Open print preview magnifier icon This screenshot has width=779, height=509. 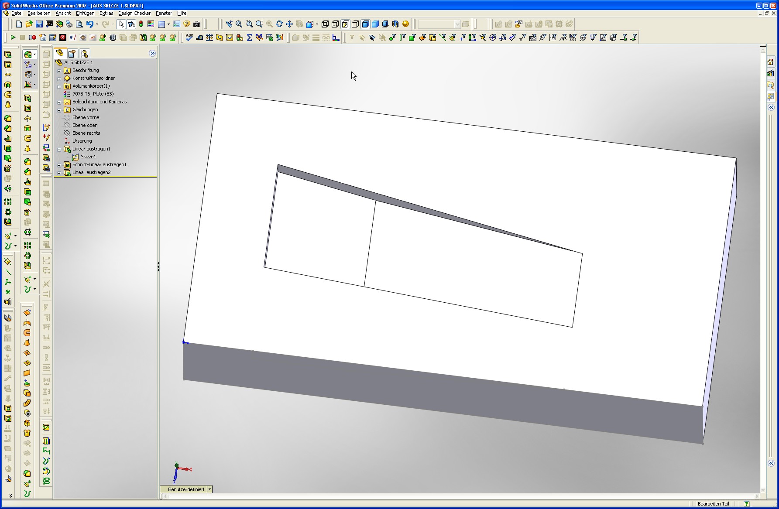(x=79, y=24)
